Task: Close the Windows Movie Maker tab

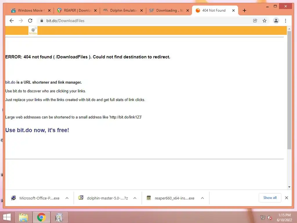Action: pos(49,10)
